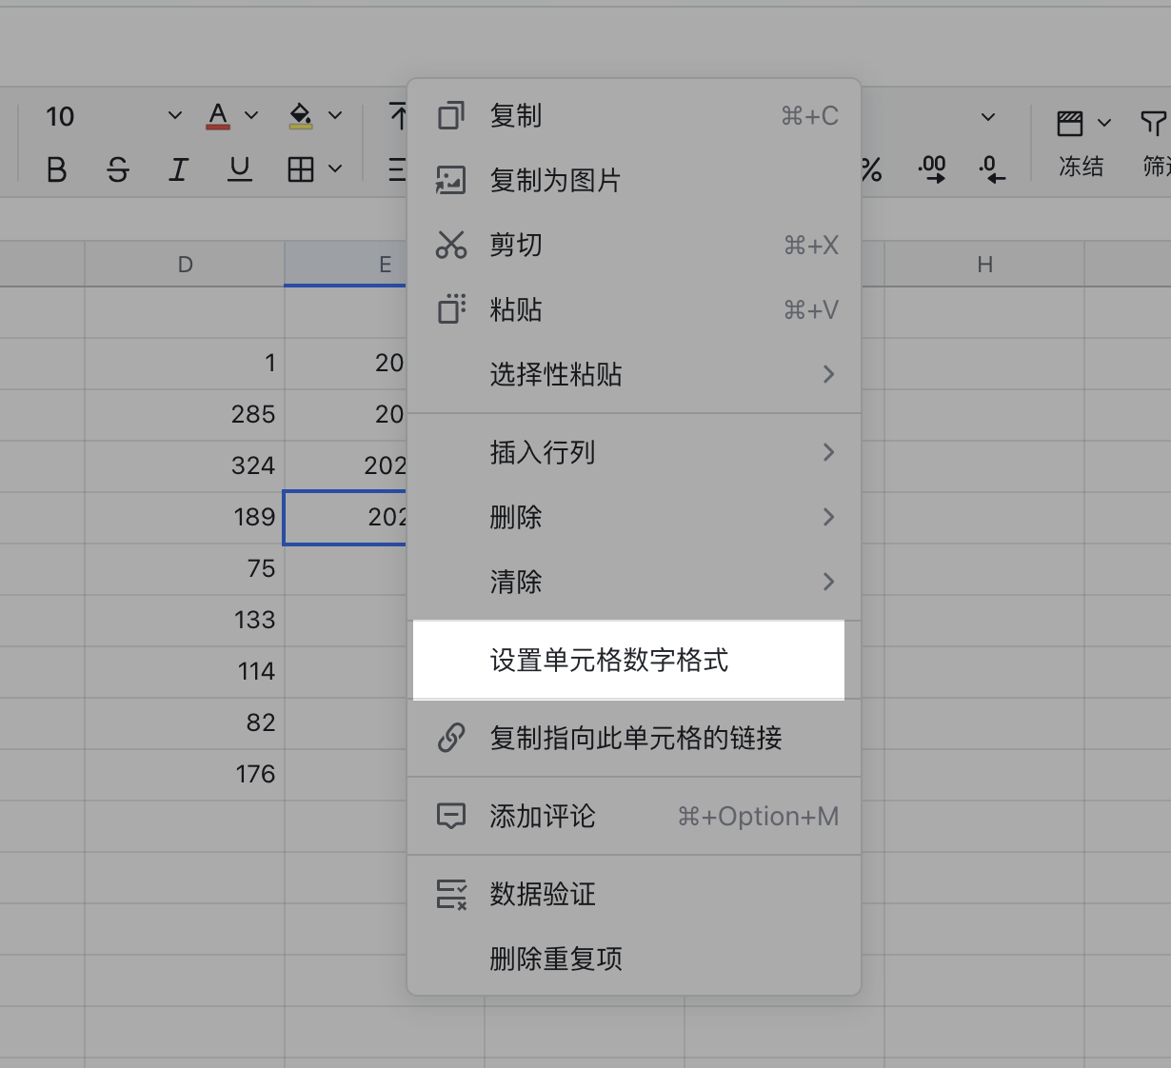1171x1068 pixels.
Task: Choose 复制为图片 in the context menu
Action: coord(555,180)
